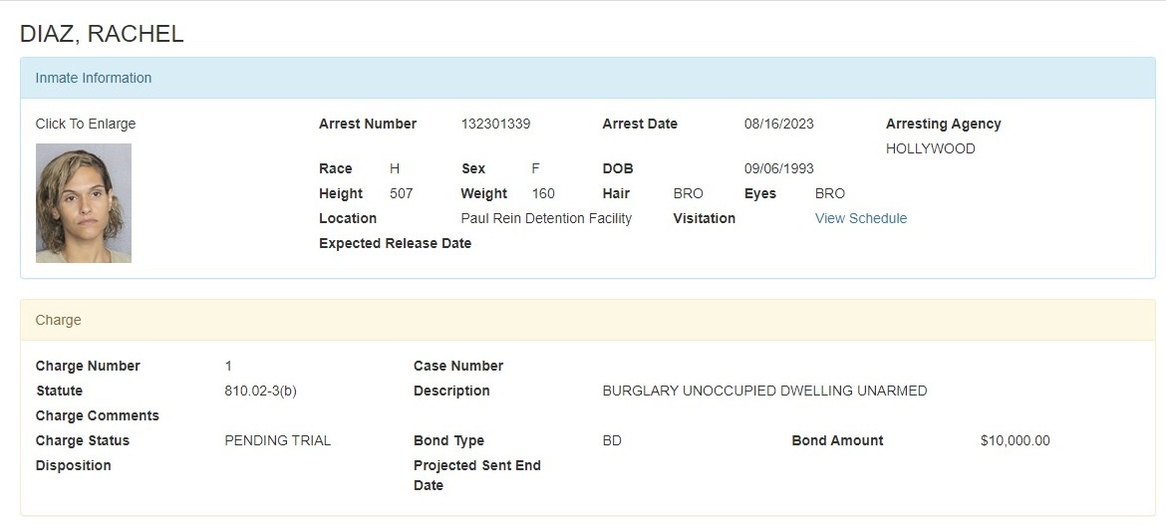This screenshot has width=1166, height=528.
Task: Click the View Schedule visitation link
Action: click(x=860, y=218)
